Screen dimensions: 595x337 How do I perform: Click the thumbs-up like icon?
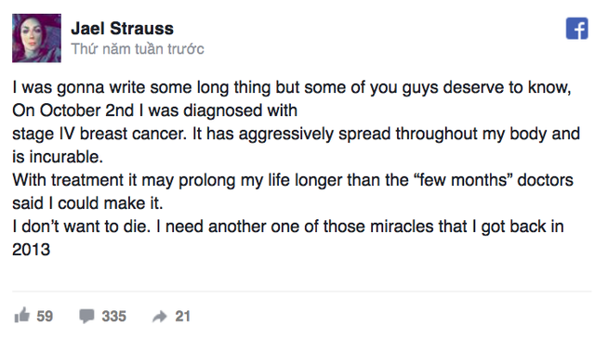(x=21, y=315)
